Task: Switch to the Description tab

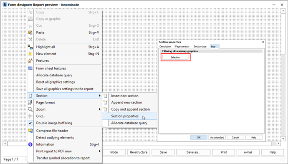Action: [x=165, y=47]
